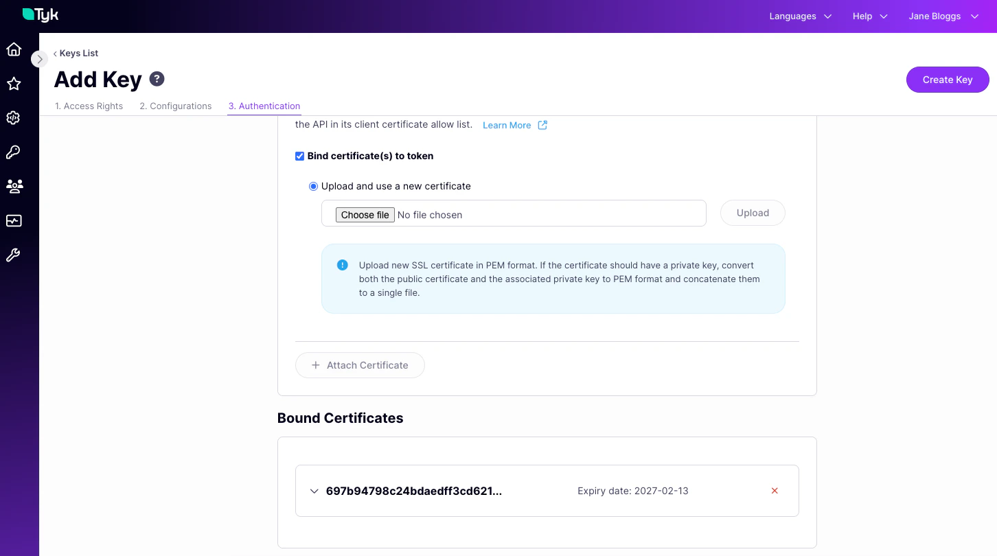Screen dimensions: 997x556
Task: Open the Tyk home dashboard icon
Action: (14, 49)
